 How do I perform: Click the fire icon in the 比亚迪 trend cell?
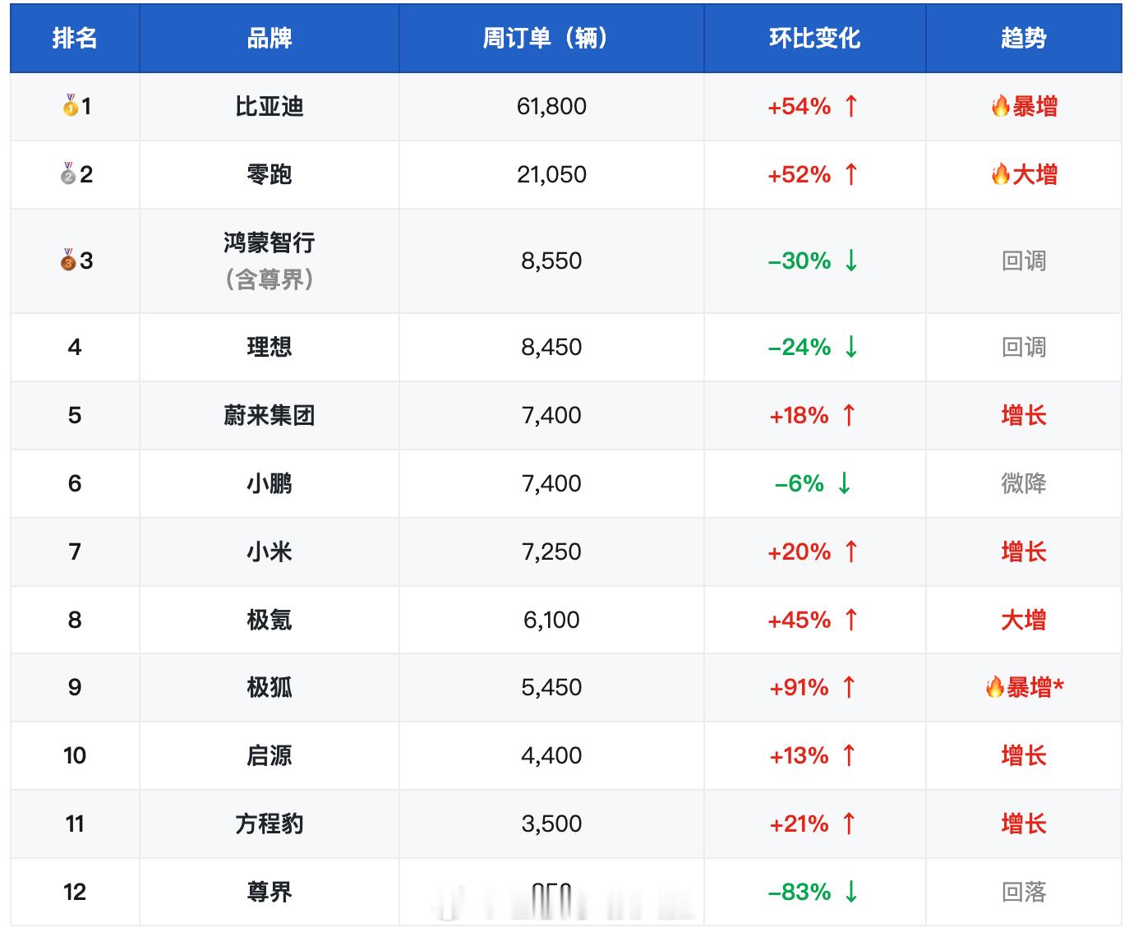pos(1000,106)
